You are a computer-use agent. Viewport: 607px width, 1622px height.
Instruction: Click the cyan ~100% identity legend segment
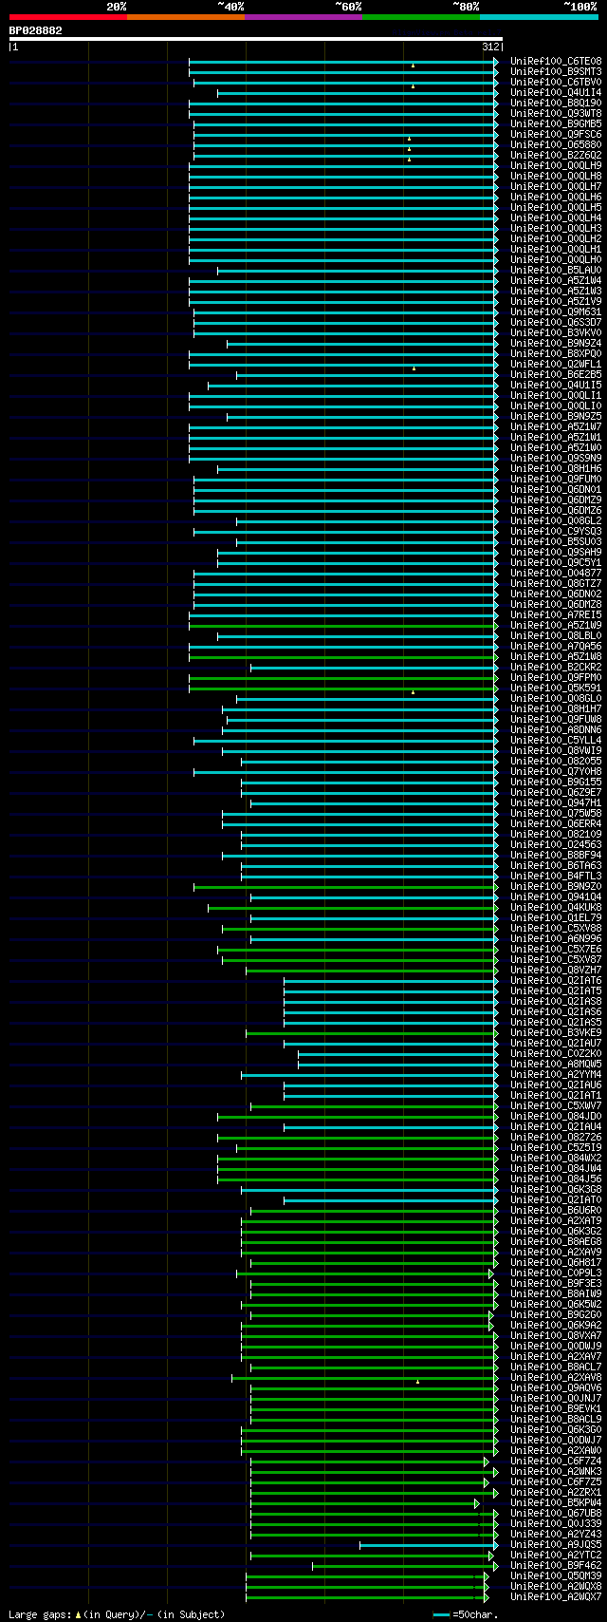coord(539,17)
